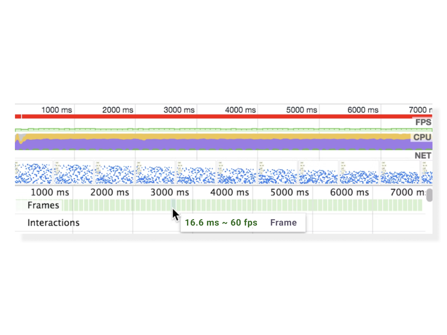Select a green frame bar near 6000 ms
Screen dimensions: 447x335
tap(349, 205)
